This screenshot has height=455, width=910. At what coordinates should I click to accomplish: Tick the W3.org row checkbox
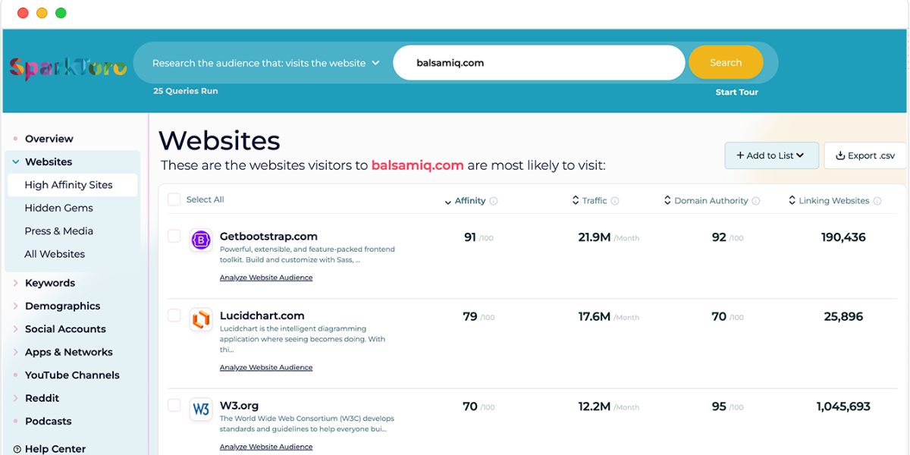click(174, 405)
